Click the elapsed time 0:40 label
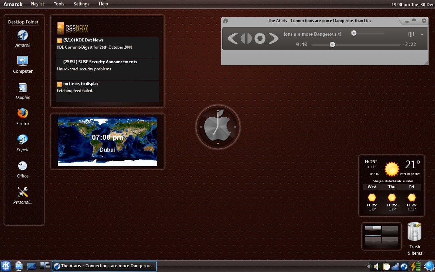 302,44
